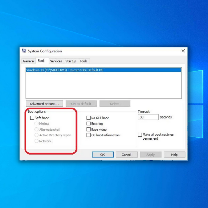Toggle OS boot information checkbox
Viewport: 208px width, 208px height.
pos(89,135)
